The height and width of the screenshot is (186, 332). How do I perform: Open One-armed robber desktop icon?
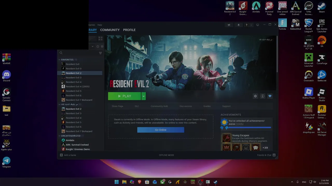pyautogui.click(x=282, y=8)
